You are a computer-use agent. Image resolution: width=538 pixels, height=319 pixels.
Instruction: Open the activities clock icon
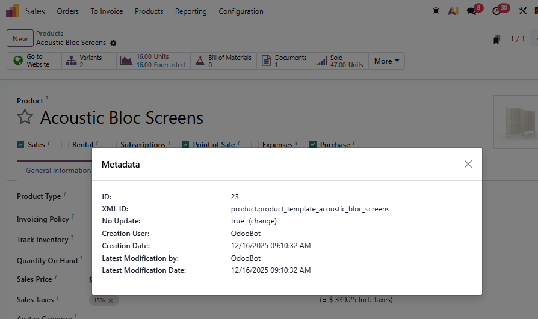point(496,11)
